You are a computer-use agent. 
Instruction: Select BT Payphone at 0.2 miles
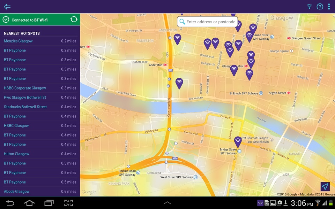click(x=40, y=50)
